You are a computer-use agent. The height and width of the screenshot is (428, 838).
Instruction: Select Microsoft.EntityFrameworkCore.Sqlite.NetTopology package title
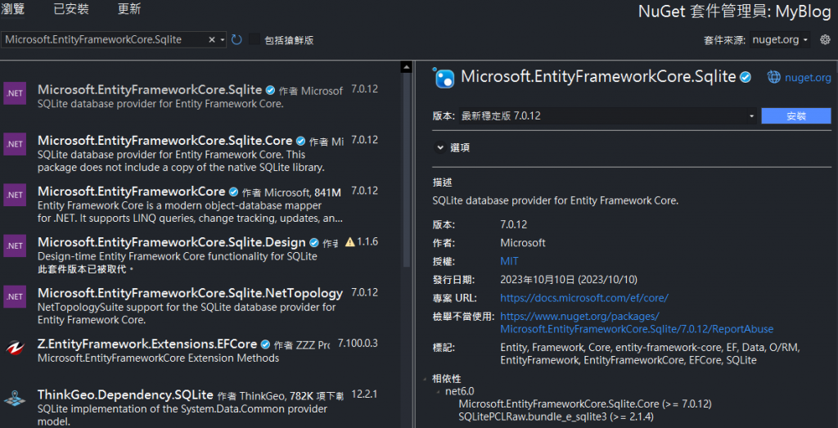coord(190,293)
